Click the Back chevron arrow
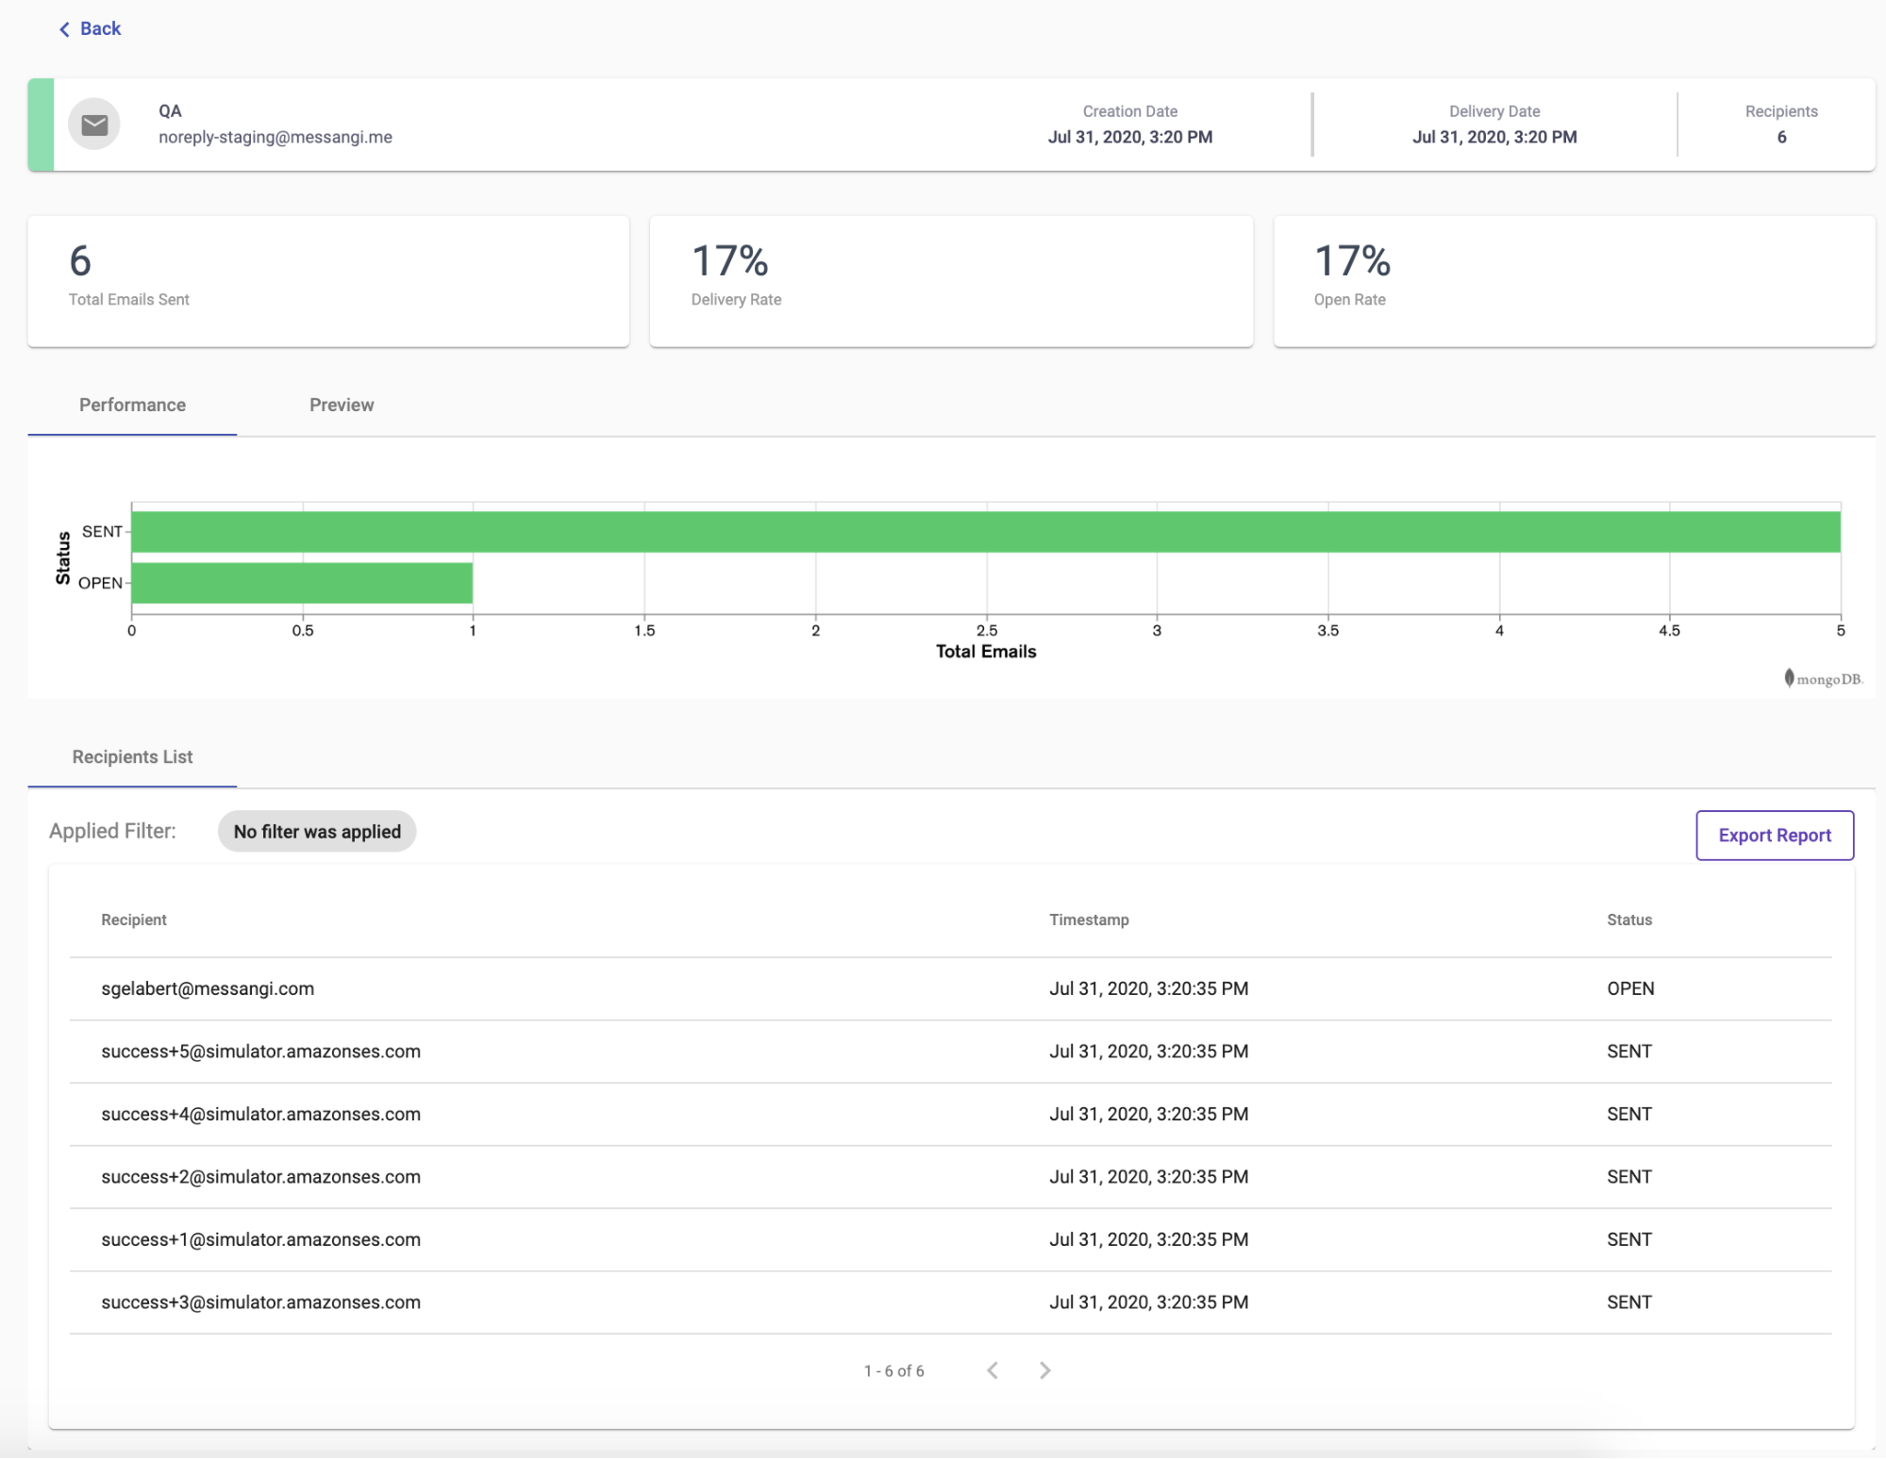This screenshot has height=1459, width=1886. tap(64, 29)
